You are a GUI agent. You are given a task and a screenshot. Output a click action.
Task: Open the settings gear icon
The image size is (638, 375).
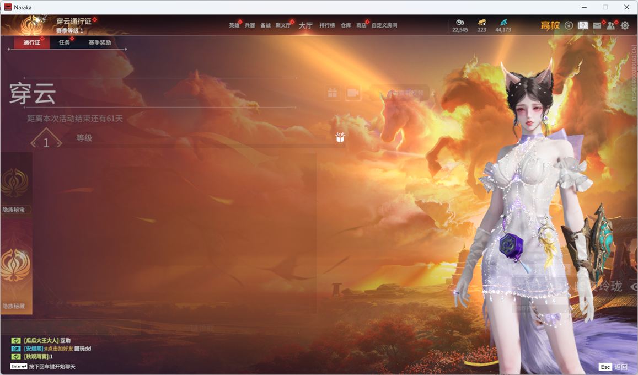click(x=625, y=25)
